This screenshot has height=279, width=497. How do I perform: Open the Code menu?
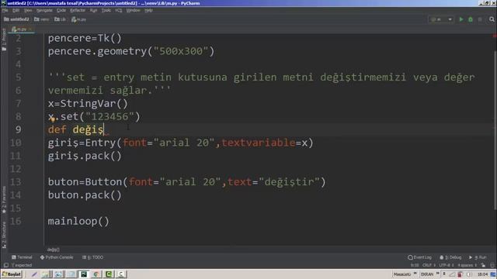click(61, 10)
